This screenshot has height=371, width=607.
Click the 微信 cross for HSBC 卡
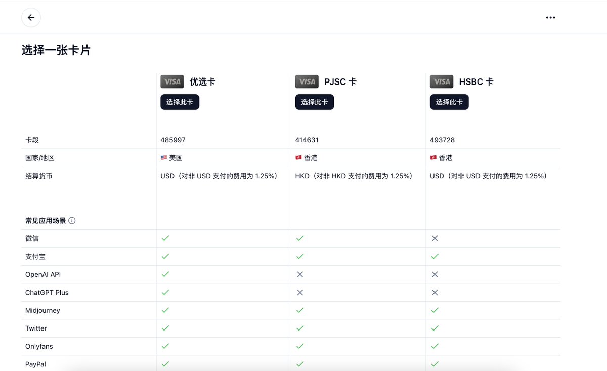coord(435,238)
